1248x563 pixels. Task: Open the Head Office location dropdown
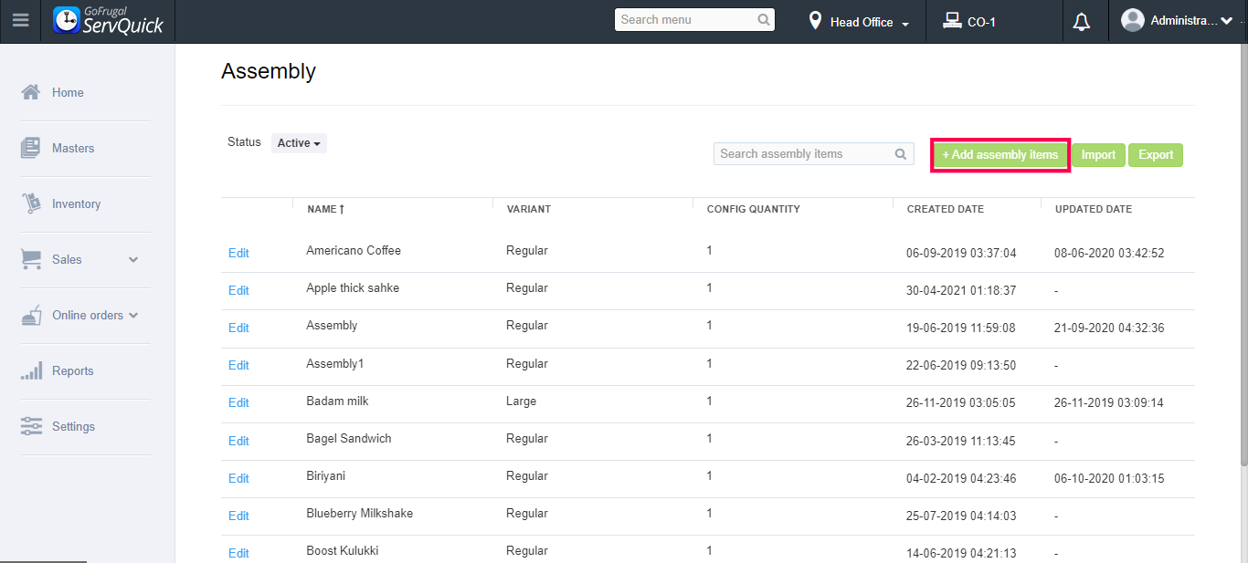pyautogui.click(x=860, y=22)
